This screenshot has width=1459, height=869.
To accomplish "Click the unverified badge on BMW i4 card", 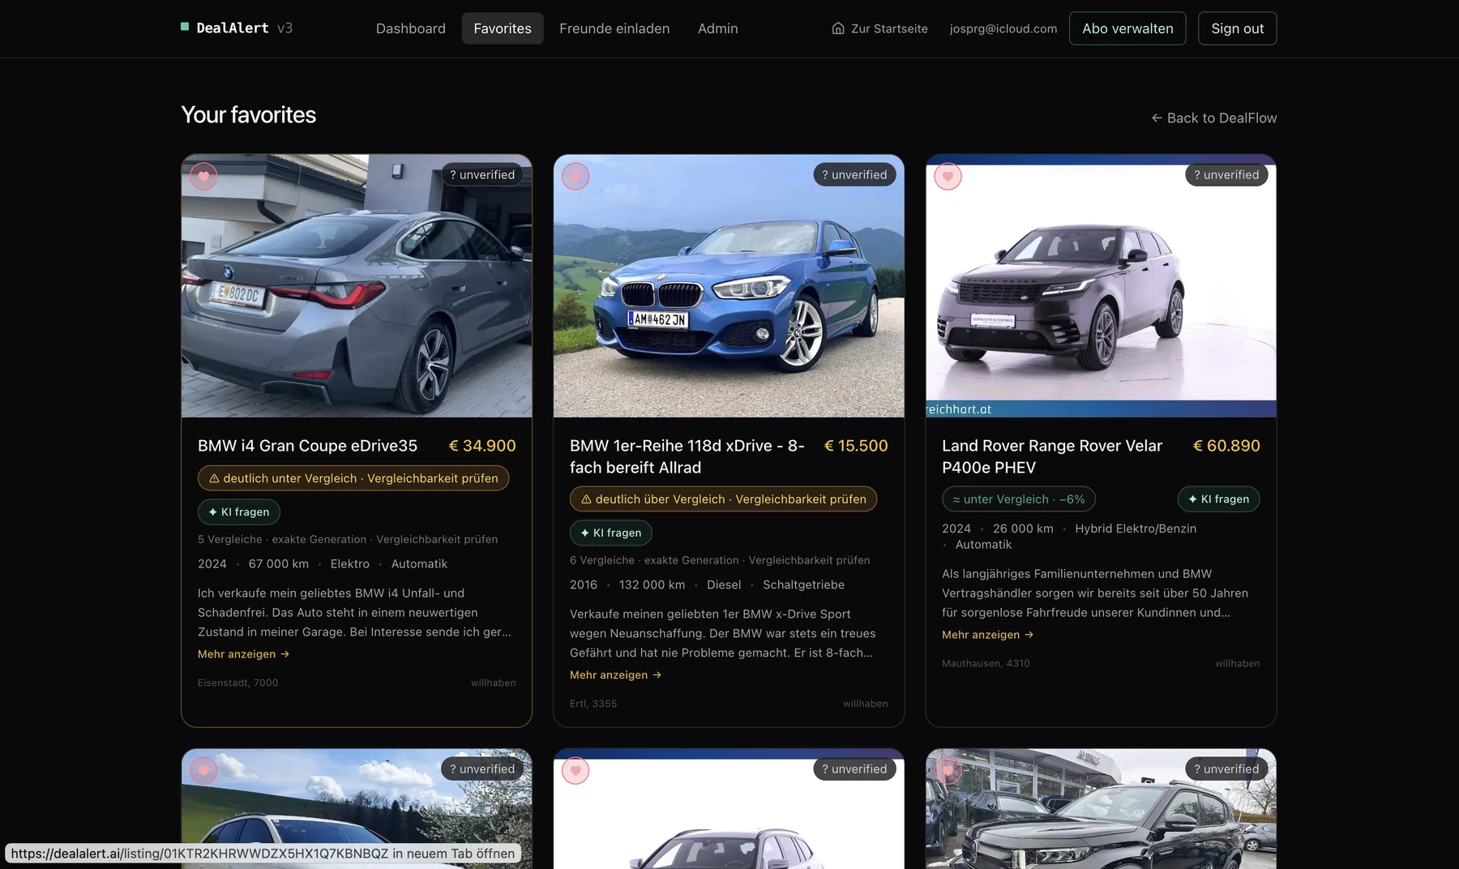I will pyautogui.click(x=482, y=175).
